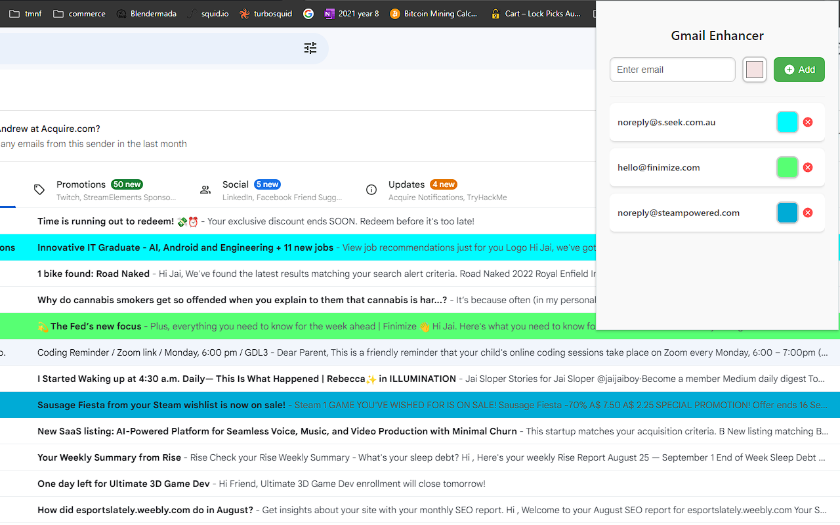Image resolution: width=840 pixels, height=525 pixels.
Task: Switch to the Social tab
Action: tap(271, 190)
